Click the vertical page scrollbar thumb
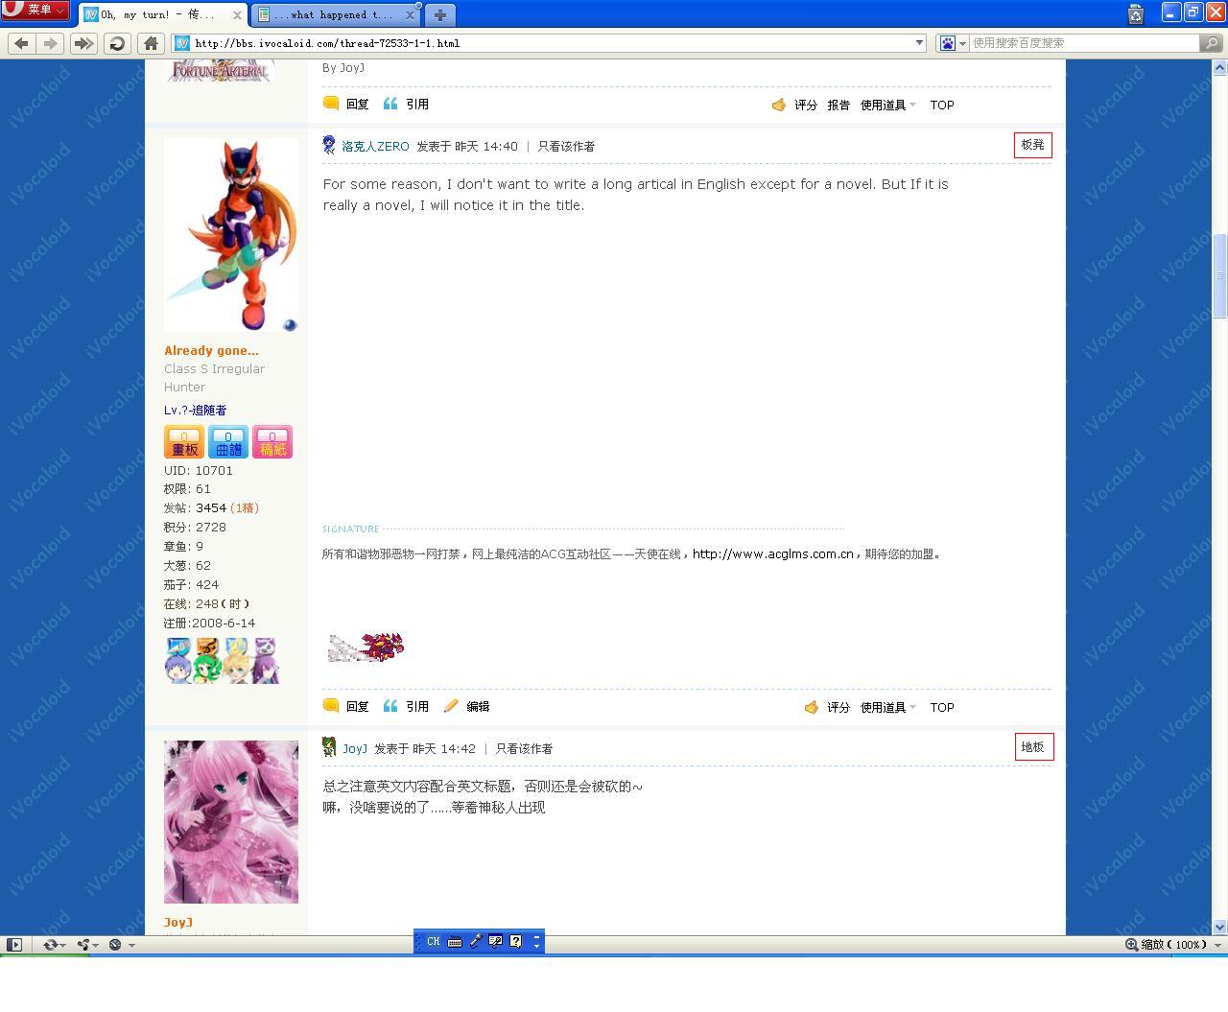Image resolution: width=1228 pixels, height=1012 pixels. (1220, 275)
